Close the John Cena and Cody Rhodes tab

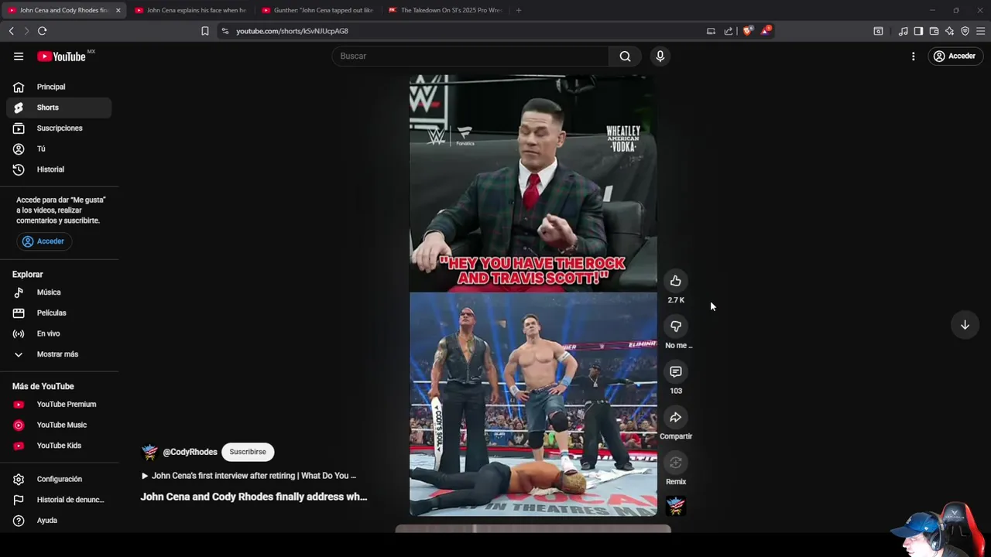(x=118, y=10)
